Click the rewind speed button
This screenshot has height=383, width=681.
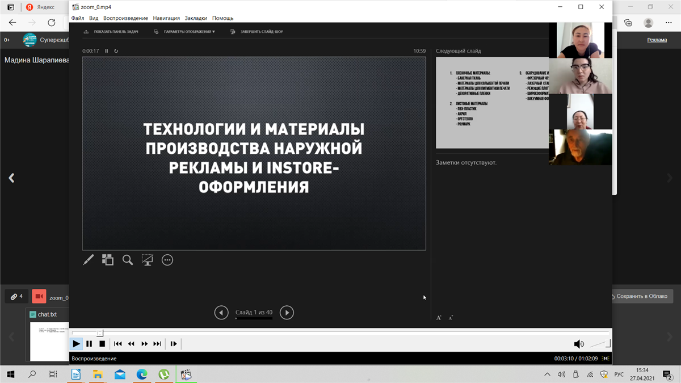click(131, 344)
